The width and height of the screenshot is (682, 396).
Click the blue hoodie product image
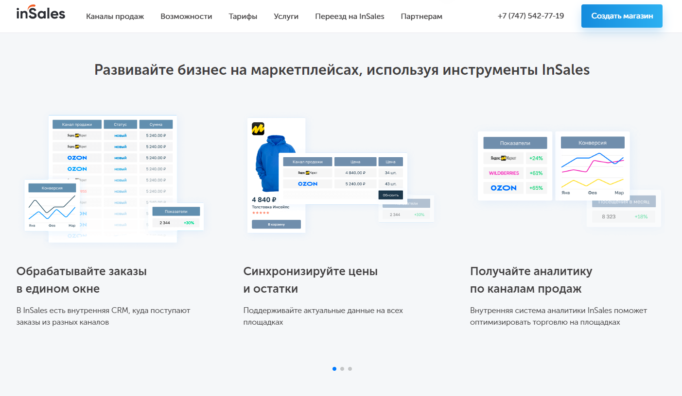pyautogui.click(x=276, y=164)
